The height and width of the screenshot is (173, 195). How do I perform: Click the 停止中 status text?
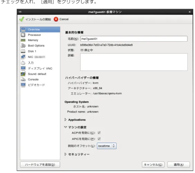[89, 50]
